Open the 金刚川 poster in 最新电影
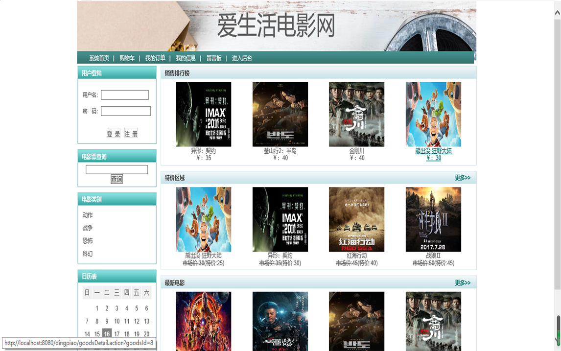Screen dimensions: 561x351 (x=433, y=321)
